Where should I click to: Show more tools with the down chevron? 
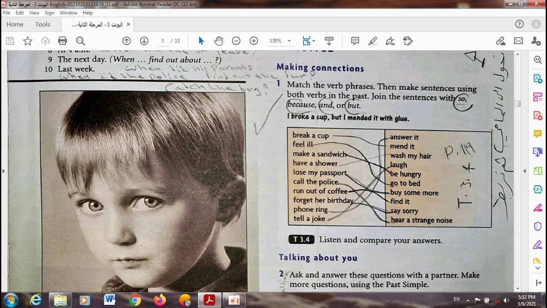[538, 268]
